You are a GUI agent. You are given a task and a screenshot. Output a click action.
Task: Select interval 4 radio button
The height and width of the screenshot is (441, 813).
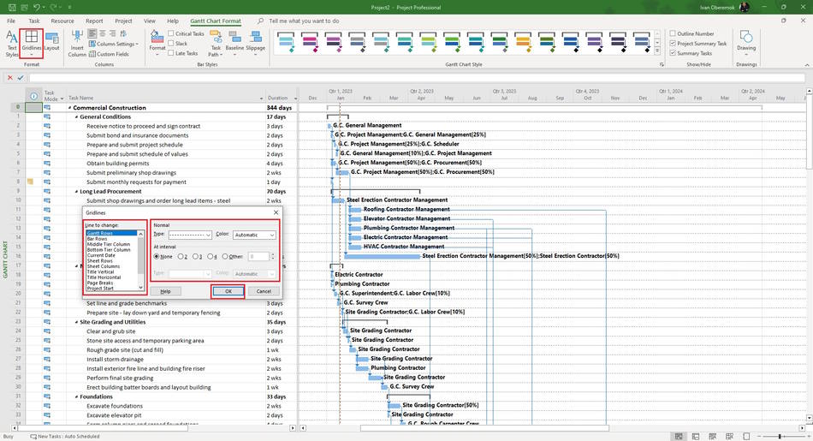tap(210, 256)
